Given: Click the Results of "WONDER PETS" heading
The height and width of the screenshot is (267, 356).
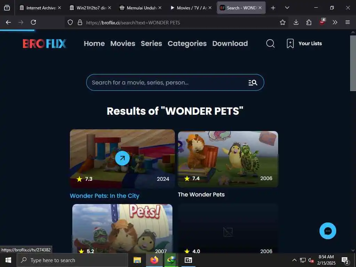Looking at the screenshot, I should coord(175,111).
